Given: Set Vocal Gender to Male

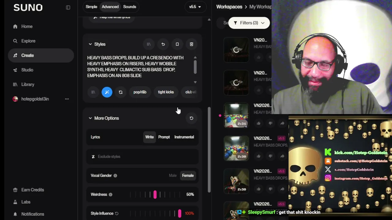Looking at the screenshot, I should pyautogui.click(x=173, y=176).
